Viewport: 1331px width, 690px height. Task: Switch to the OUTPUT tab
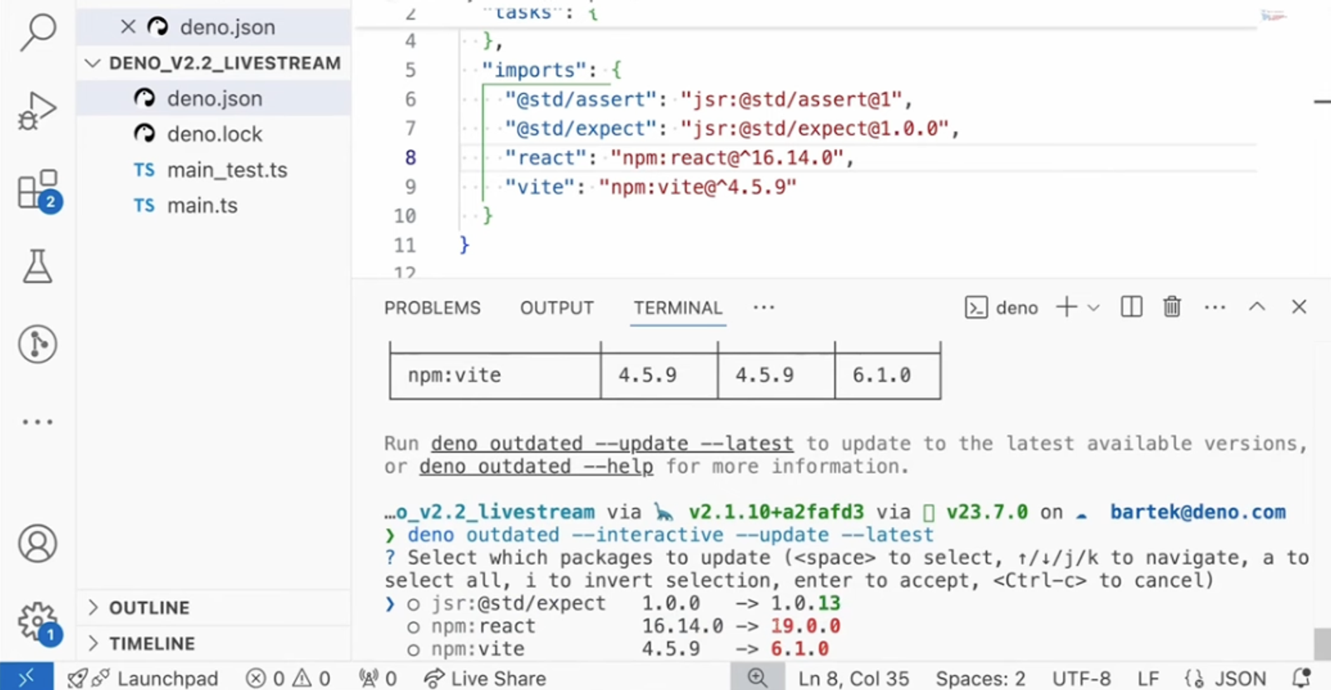(x=557, y=308)
